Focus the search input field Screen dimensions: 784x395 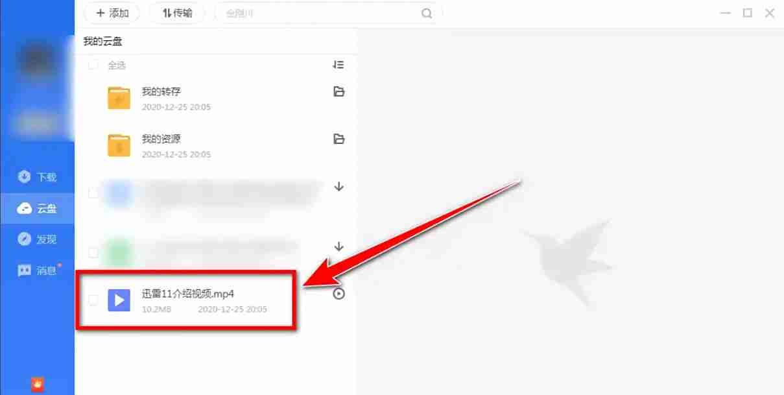328,13
